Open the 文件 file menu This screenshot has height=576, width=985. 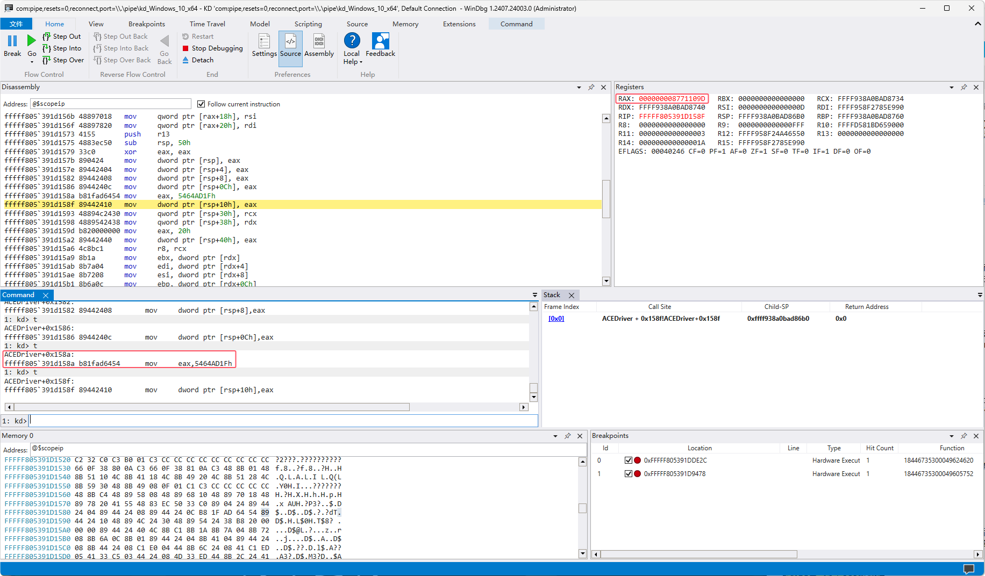pos(16,24)
